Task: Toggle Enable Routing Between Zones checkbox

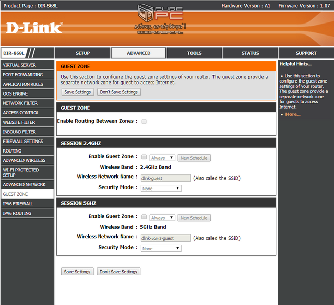Action: 144,122
